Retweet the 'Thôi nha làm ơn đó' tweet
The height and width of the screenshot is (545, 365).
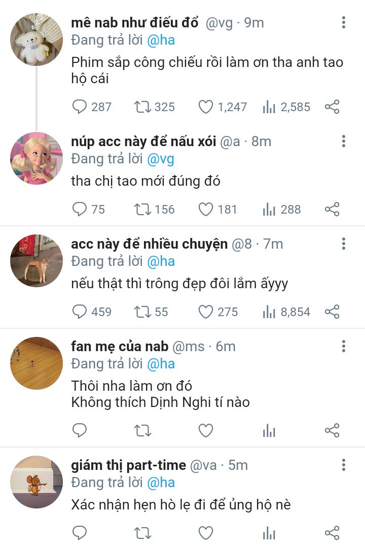(x=142, y=431)
